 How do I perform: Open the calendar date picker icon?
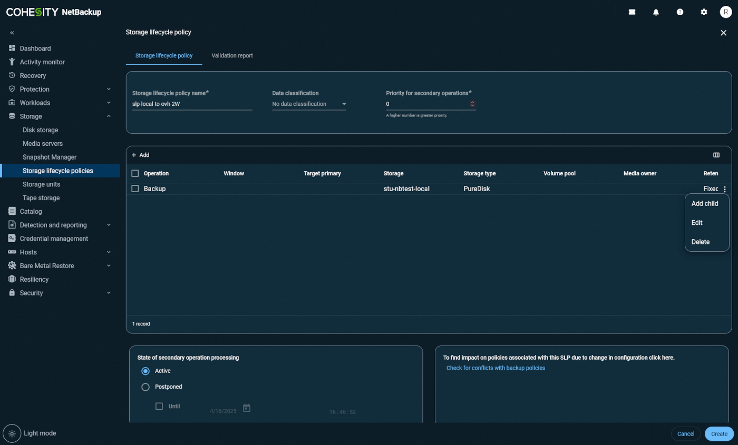(246, 408)
